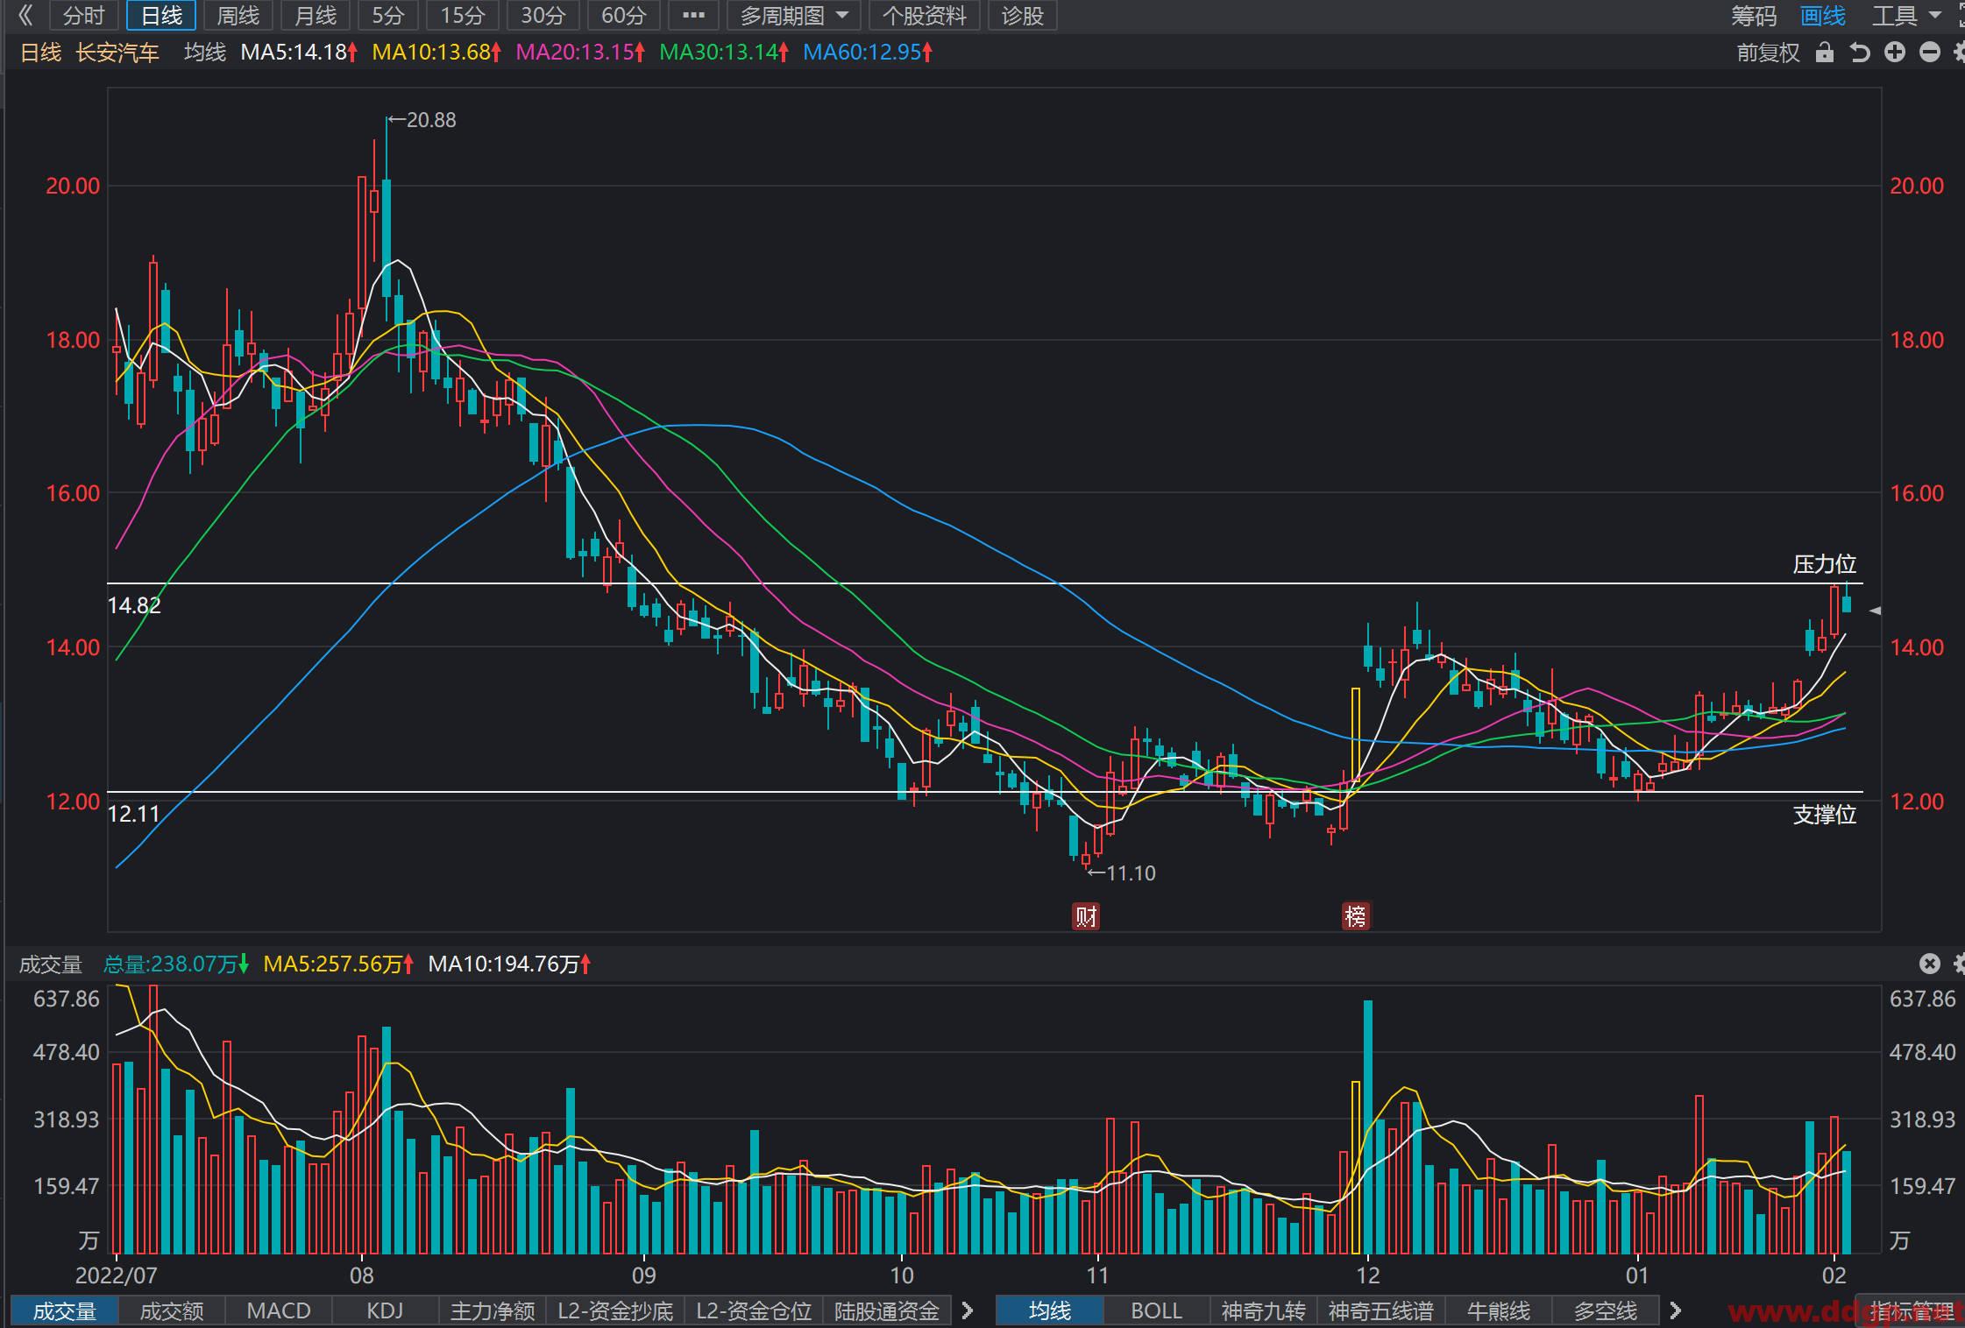The image size is (1965, 1328).
Task: Open the 财 financial report marker
Action: click(x=1086, y=917)
